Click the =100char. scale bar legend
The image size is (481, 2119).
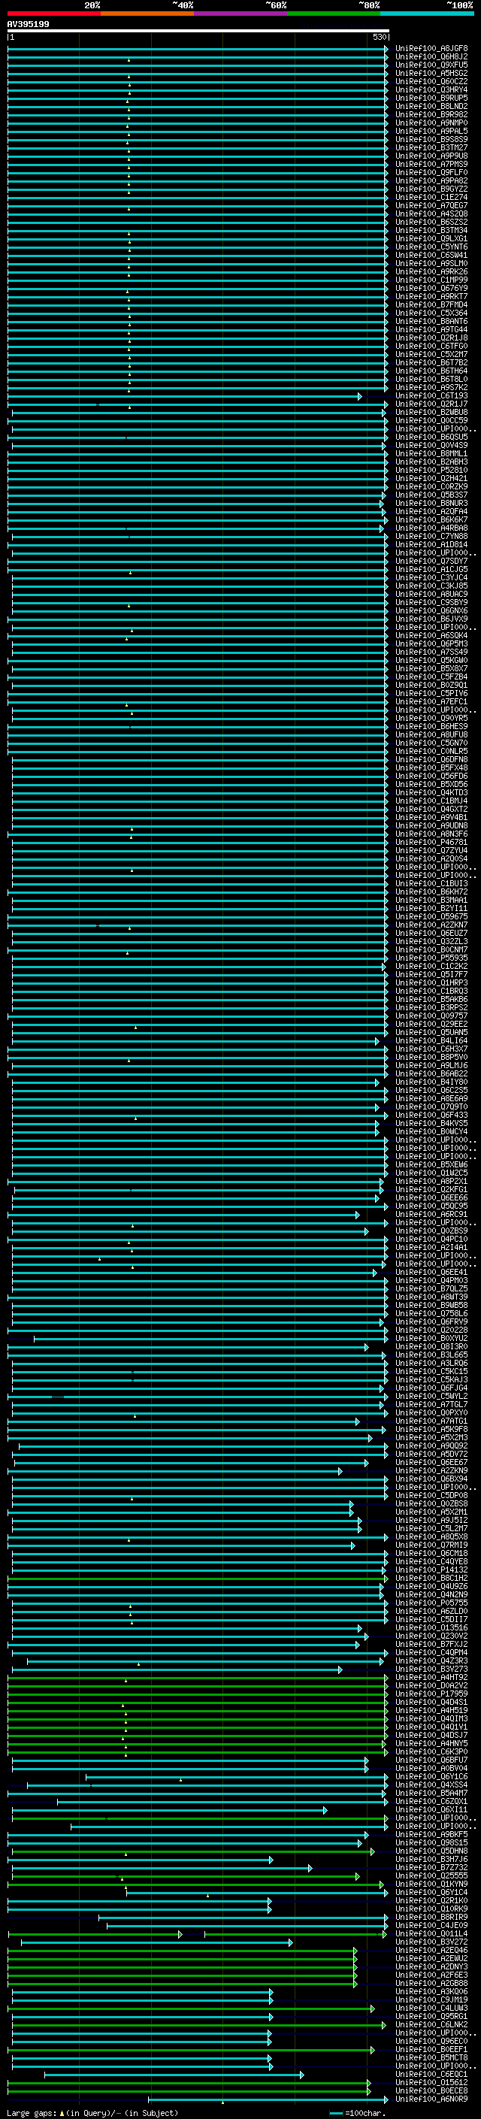(356, 2112)
